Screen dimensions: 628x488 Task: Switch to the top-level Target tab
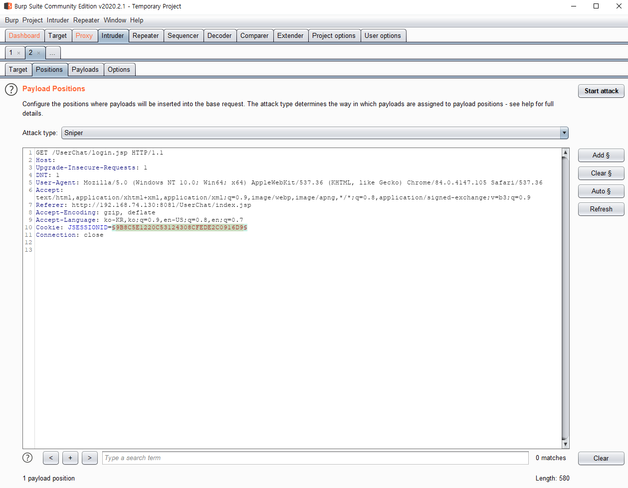click(57, 36)
